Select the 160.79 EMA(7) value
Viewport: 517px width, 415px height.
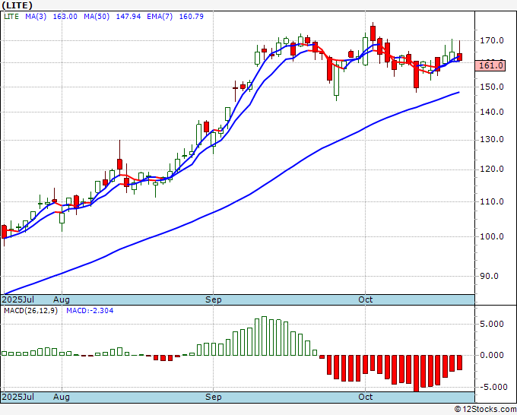(x=192, y=17)
